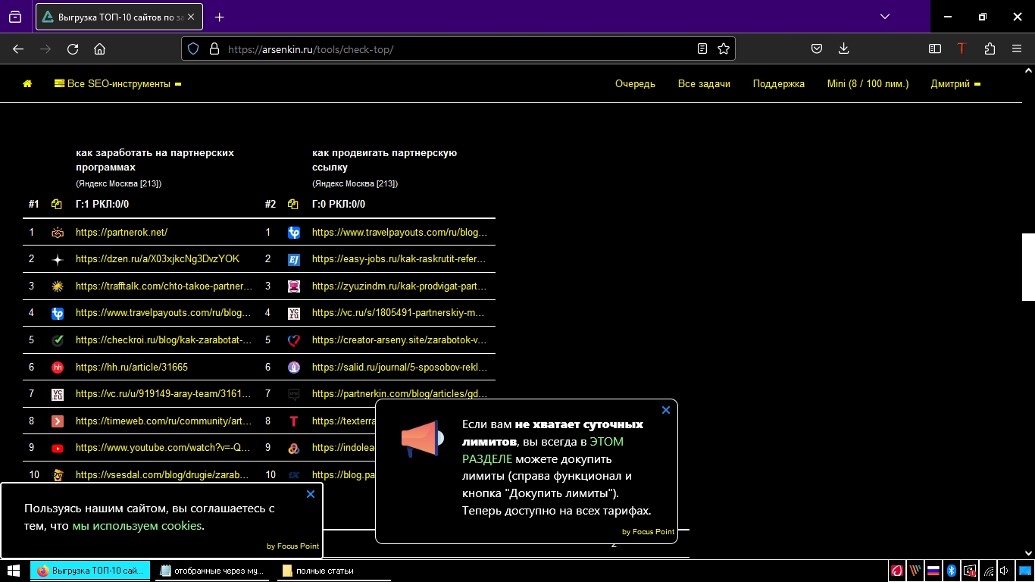List all tabs dropdown arrow
Viewport: 1035px width, 582px height.
click(x=885, y=17)
